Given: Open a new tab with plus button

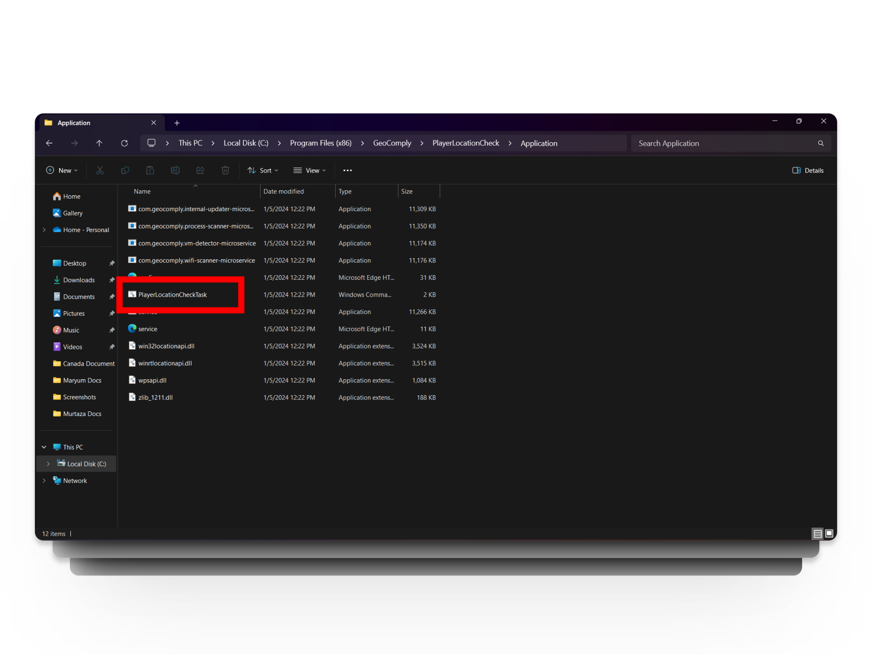Looking at the screenshot, I should pyautogui.click(x=177, y=123).
